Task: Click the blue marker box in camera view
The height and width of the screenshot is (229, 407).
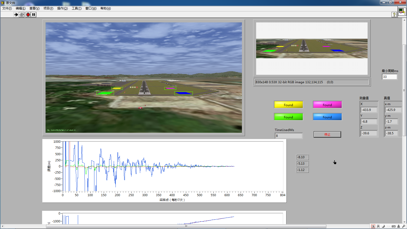Action: pyautogui.click(x=183, y=93)
